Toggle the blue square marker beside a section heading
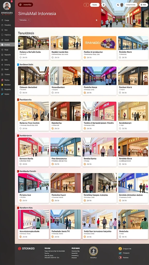This screenshot has height=265, width=149. pos(18,64)
